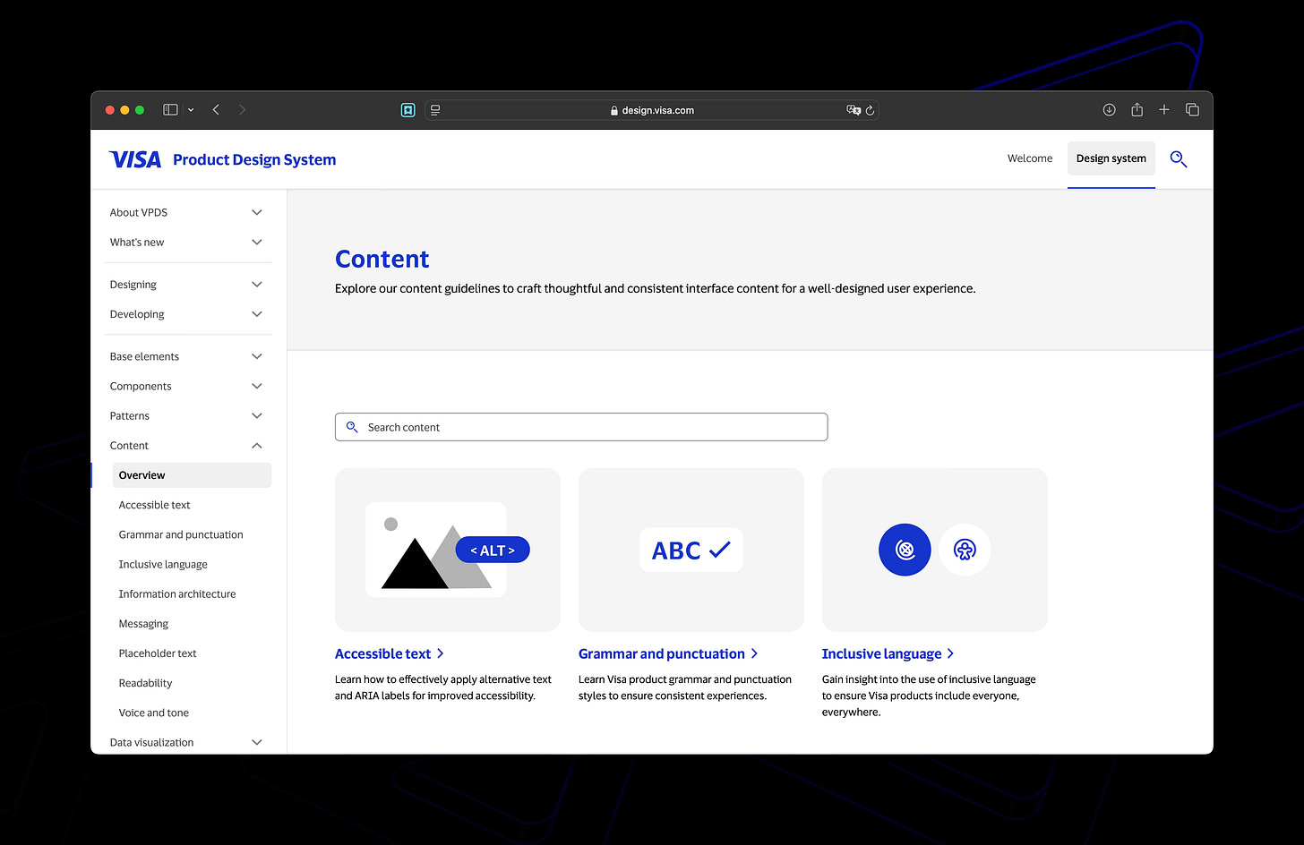Go forward with the browser forward arrow
Screen dimensions: 1304x845
coord(242,109)
